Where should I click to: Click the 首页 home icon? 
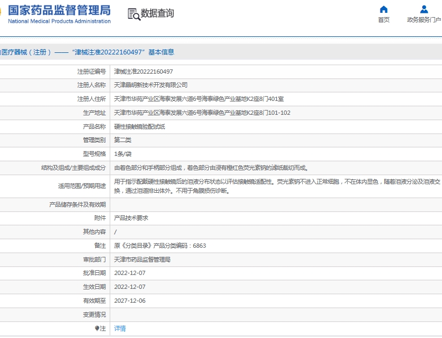384,10
